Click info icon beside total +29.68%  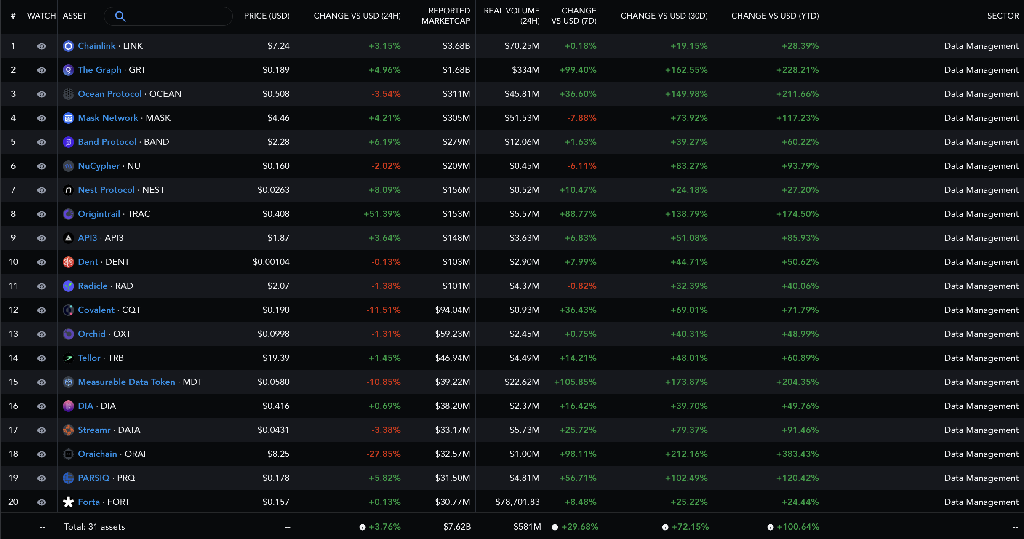[x=555, y=527]
